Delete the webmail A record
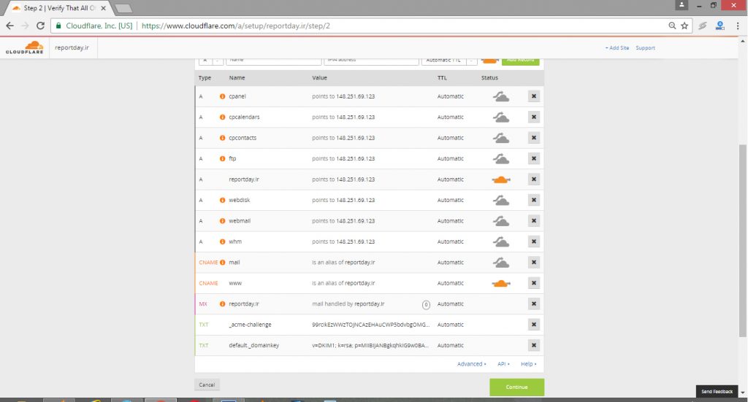The height and width of the screenshot is (402, 748). click(534, 221)
